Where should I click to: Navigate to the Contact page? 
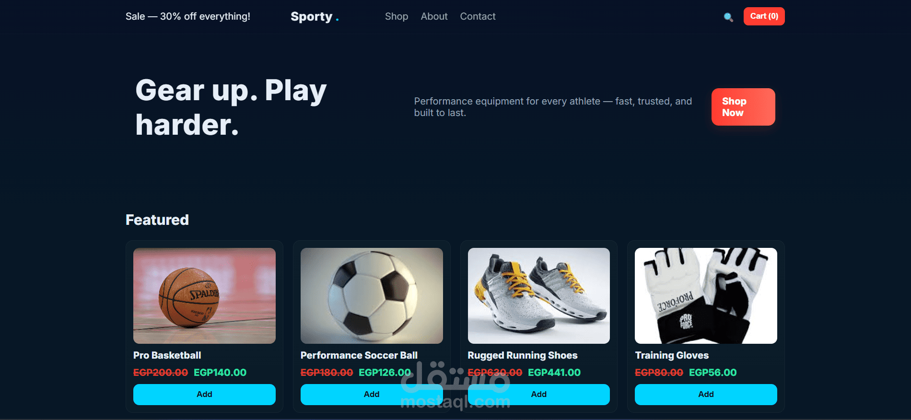click(478, 16)
